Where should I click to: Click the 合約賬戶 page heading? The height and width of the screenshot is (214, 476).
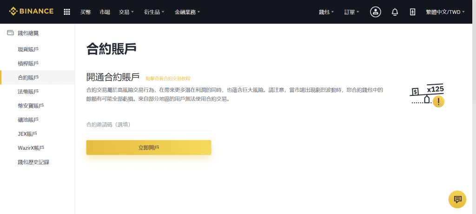point(111,49)
